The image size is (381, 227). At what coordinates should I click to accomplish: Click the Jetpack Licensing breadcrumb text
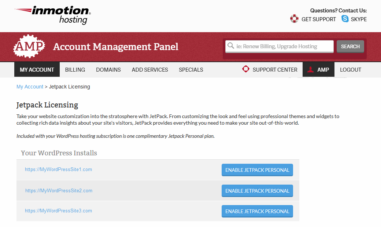click(x=70, y=87)
